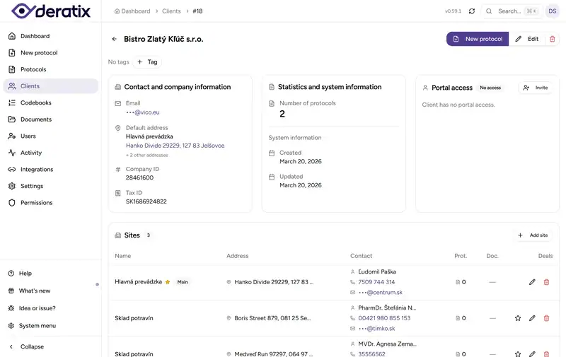Edit the Boris Street site row
This screenshot has height=357, width=566.
pyautogui.click(x=532, y=318)
